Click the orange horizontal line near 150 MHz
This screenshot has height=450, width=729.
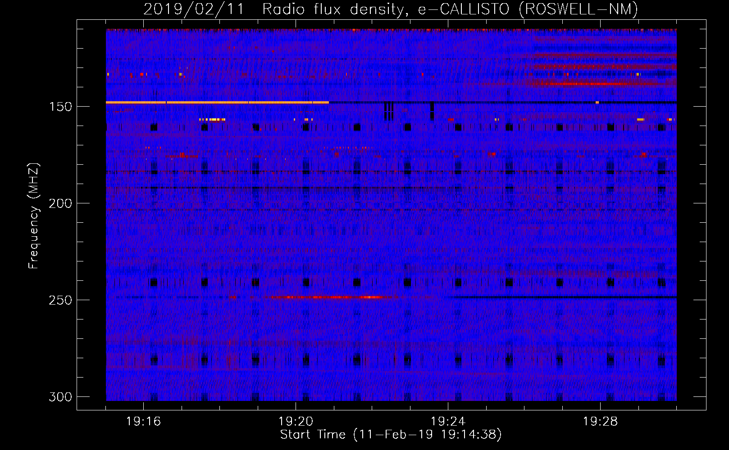(217, 103)
